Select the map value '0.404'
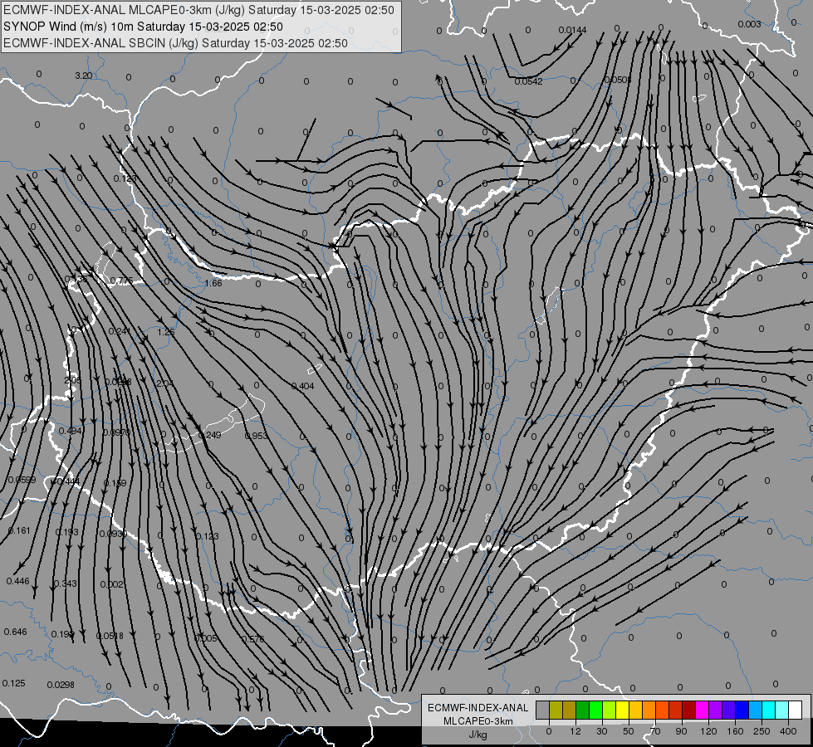Viewport: 813px width, 747px height. point(302,386)
